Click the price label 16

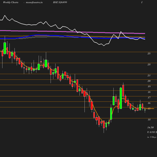(149, 103)
